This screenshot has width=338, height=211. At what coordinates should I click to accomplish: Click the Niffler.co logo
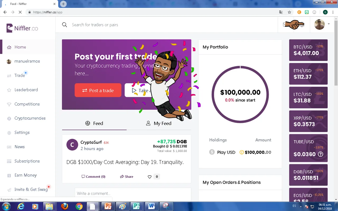click(22, 28)
